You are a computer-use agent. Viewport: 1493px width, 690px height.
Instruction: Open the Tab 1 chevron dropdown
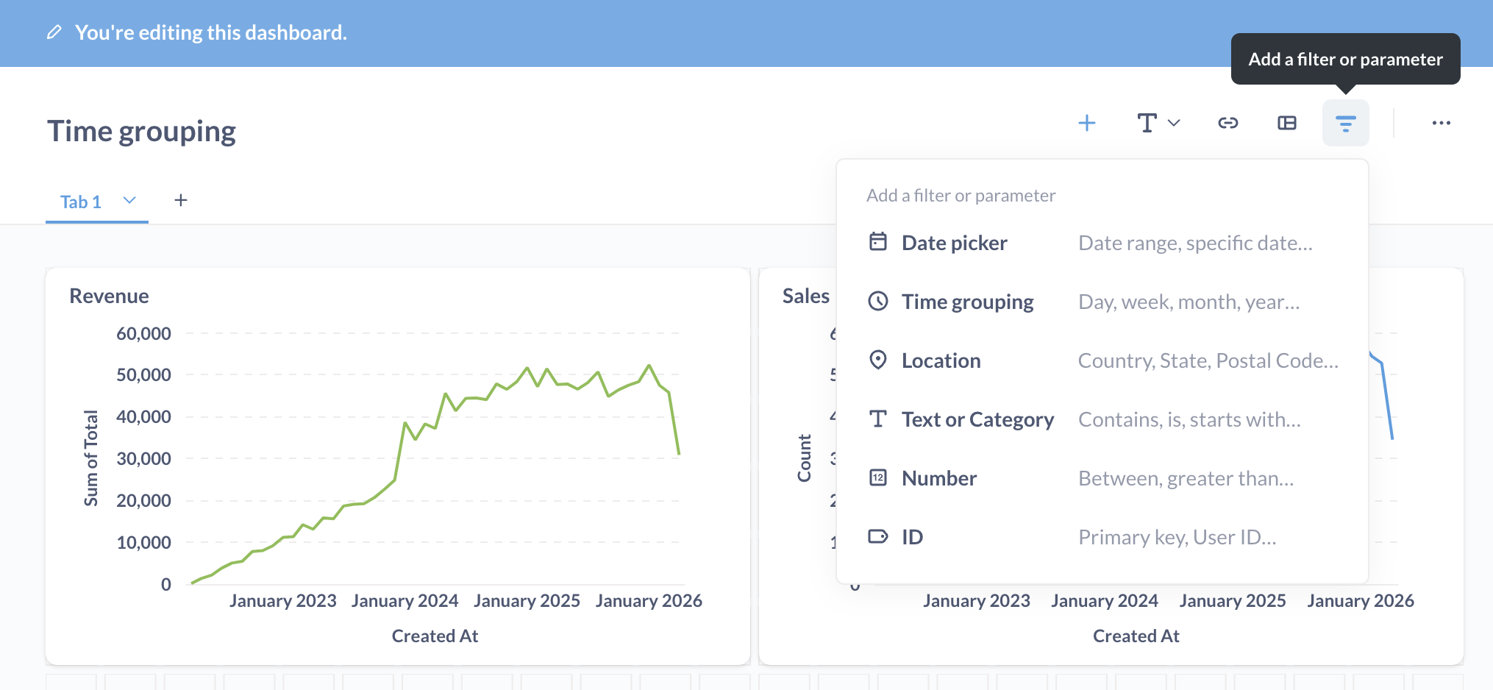[x=129, y=200]
